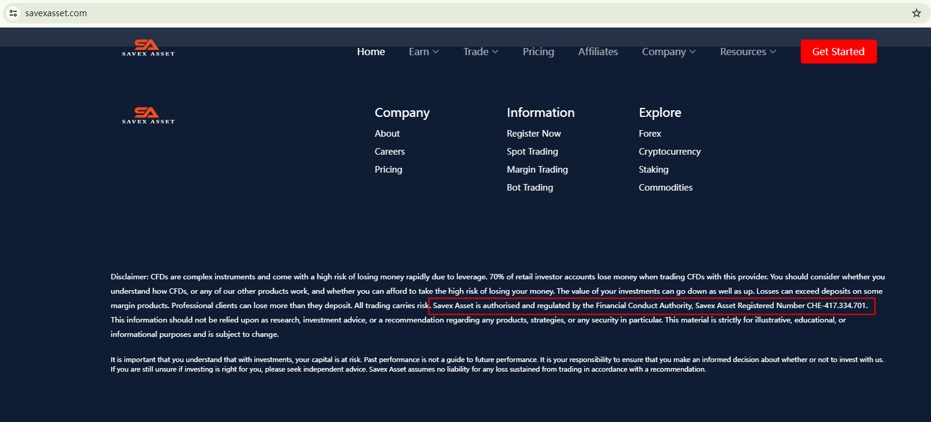The image size is (931, 422).
Task: Open the Cryptocurrency link under Explore
Action: tap(669, 152)
